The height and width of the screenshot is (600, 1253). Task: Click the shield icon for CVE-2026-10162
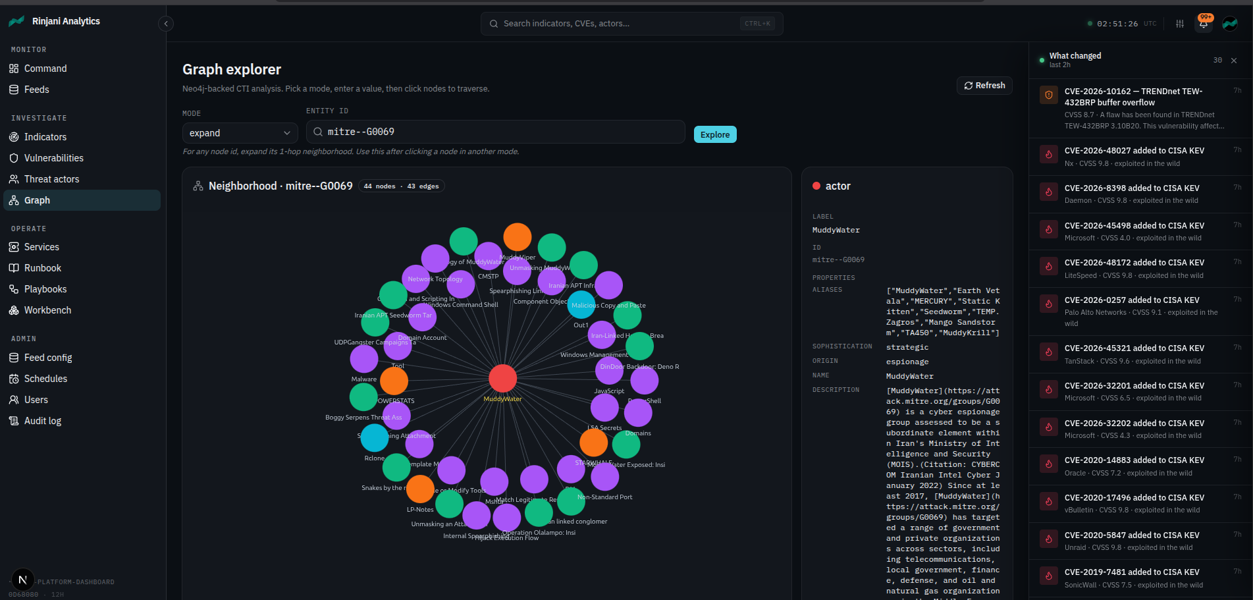click(x=1048, y=95)
